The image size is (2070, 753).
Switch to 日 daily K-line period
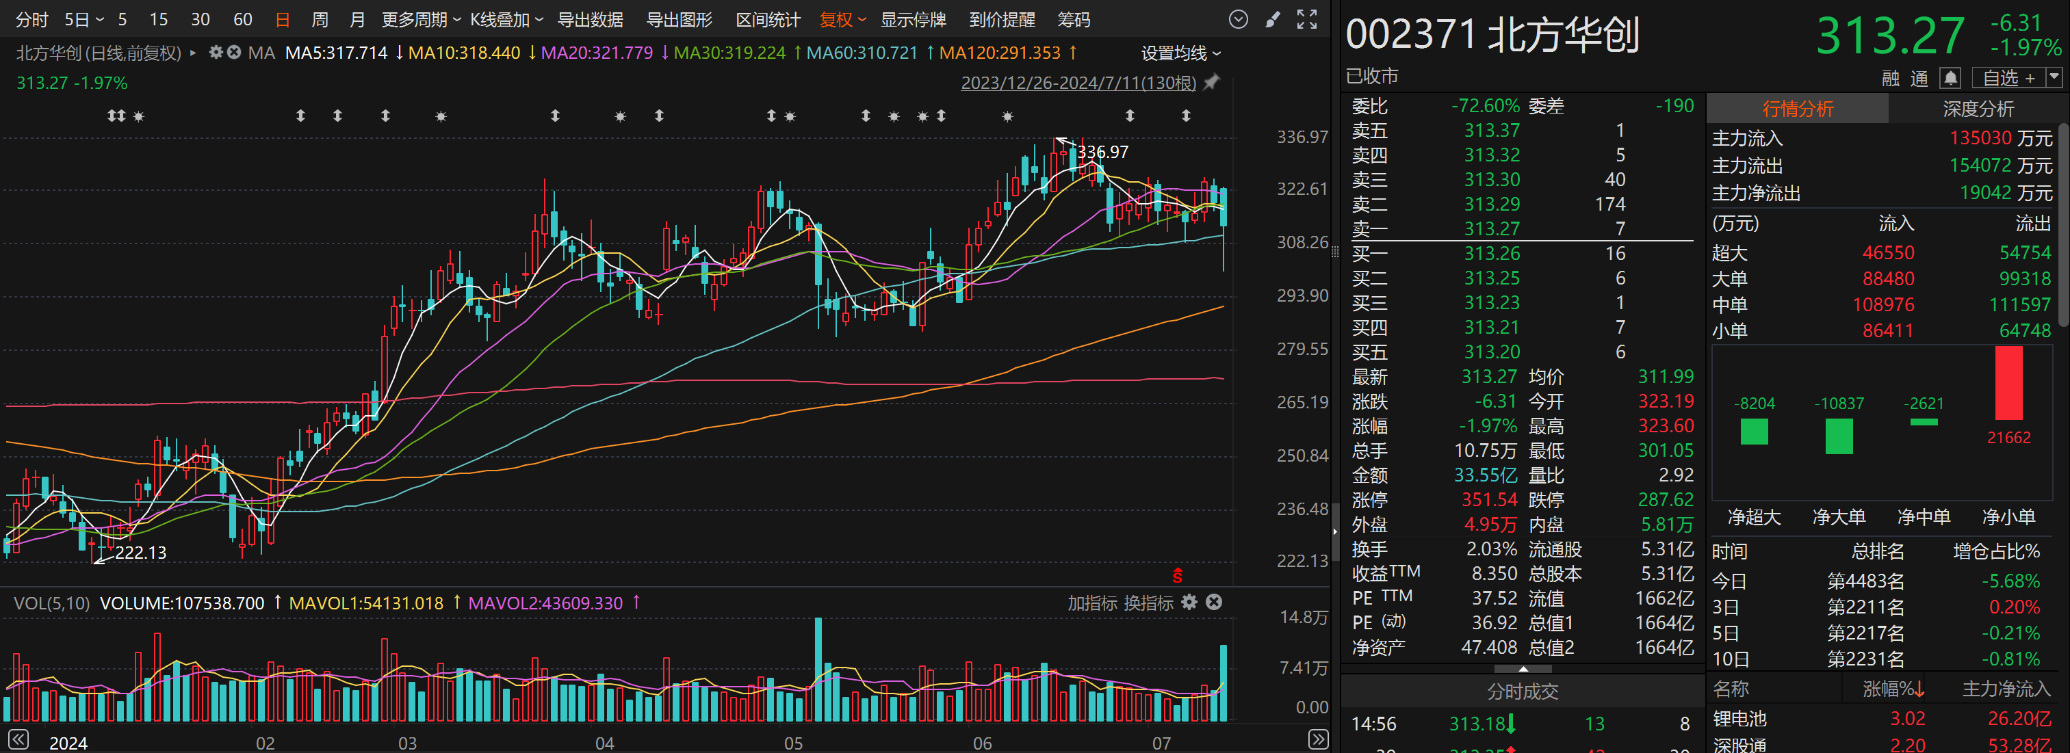(x=282, y=19)
